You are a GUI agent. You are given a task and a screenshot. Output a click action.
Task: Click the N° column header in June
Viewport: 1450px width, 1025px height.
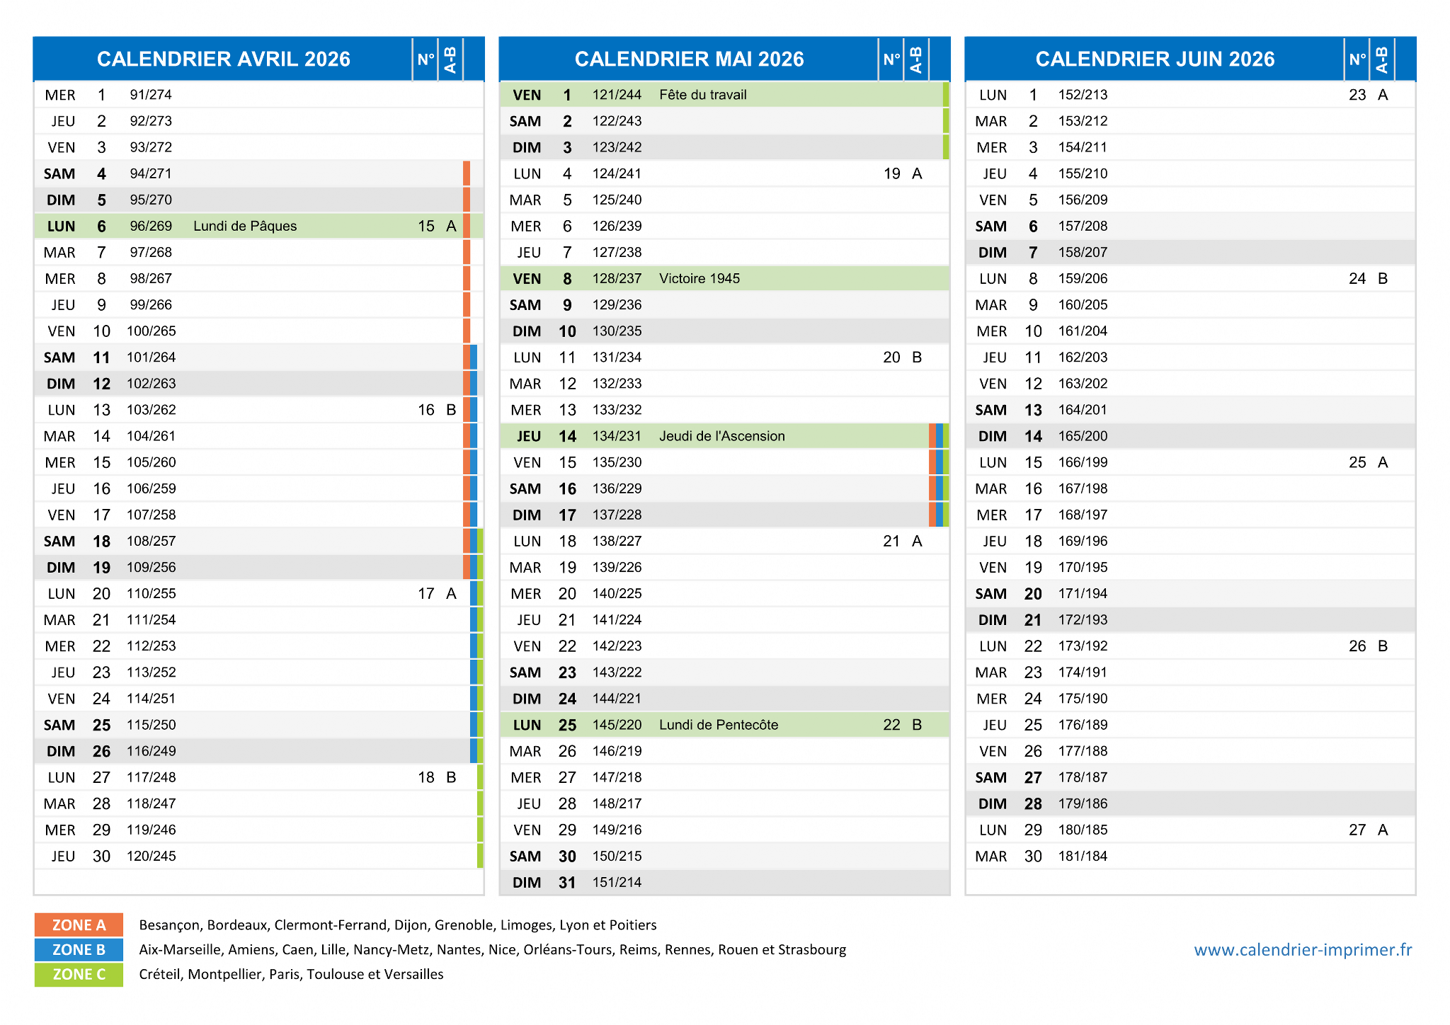(x=1357, y=59)
